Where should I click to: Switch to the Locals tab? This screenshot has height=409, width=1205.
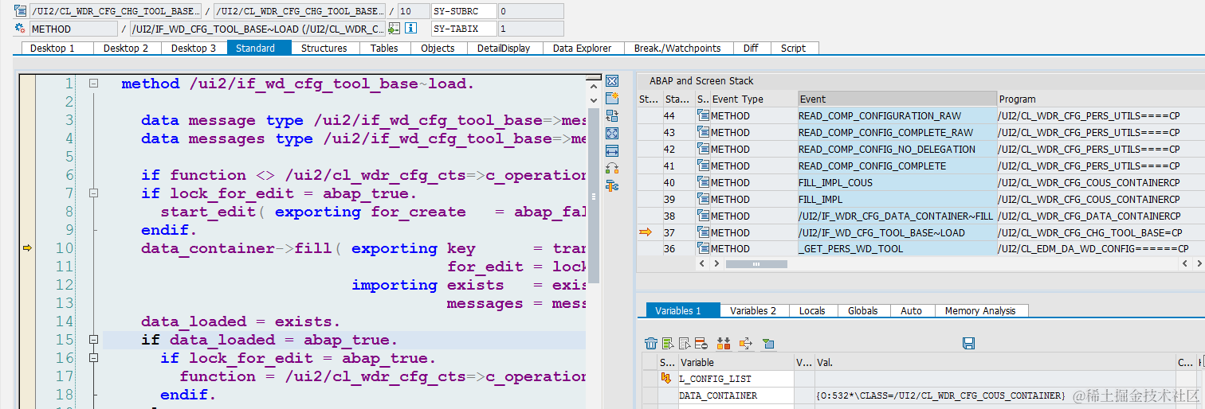pos(812,311)
